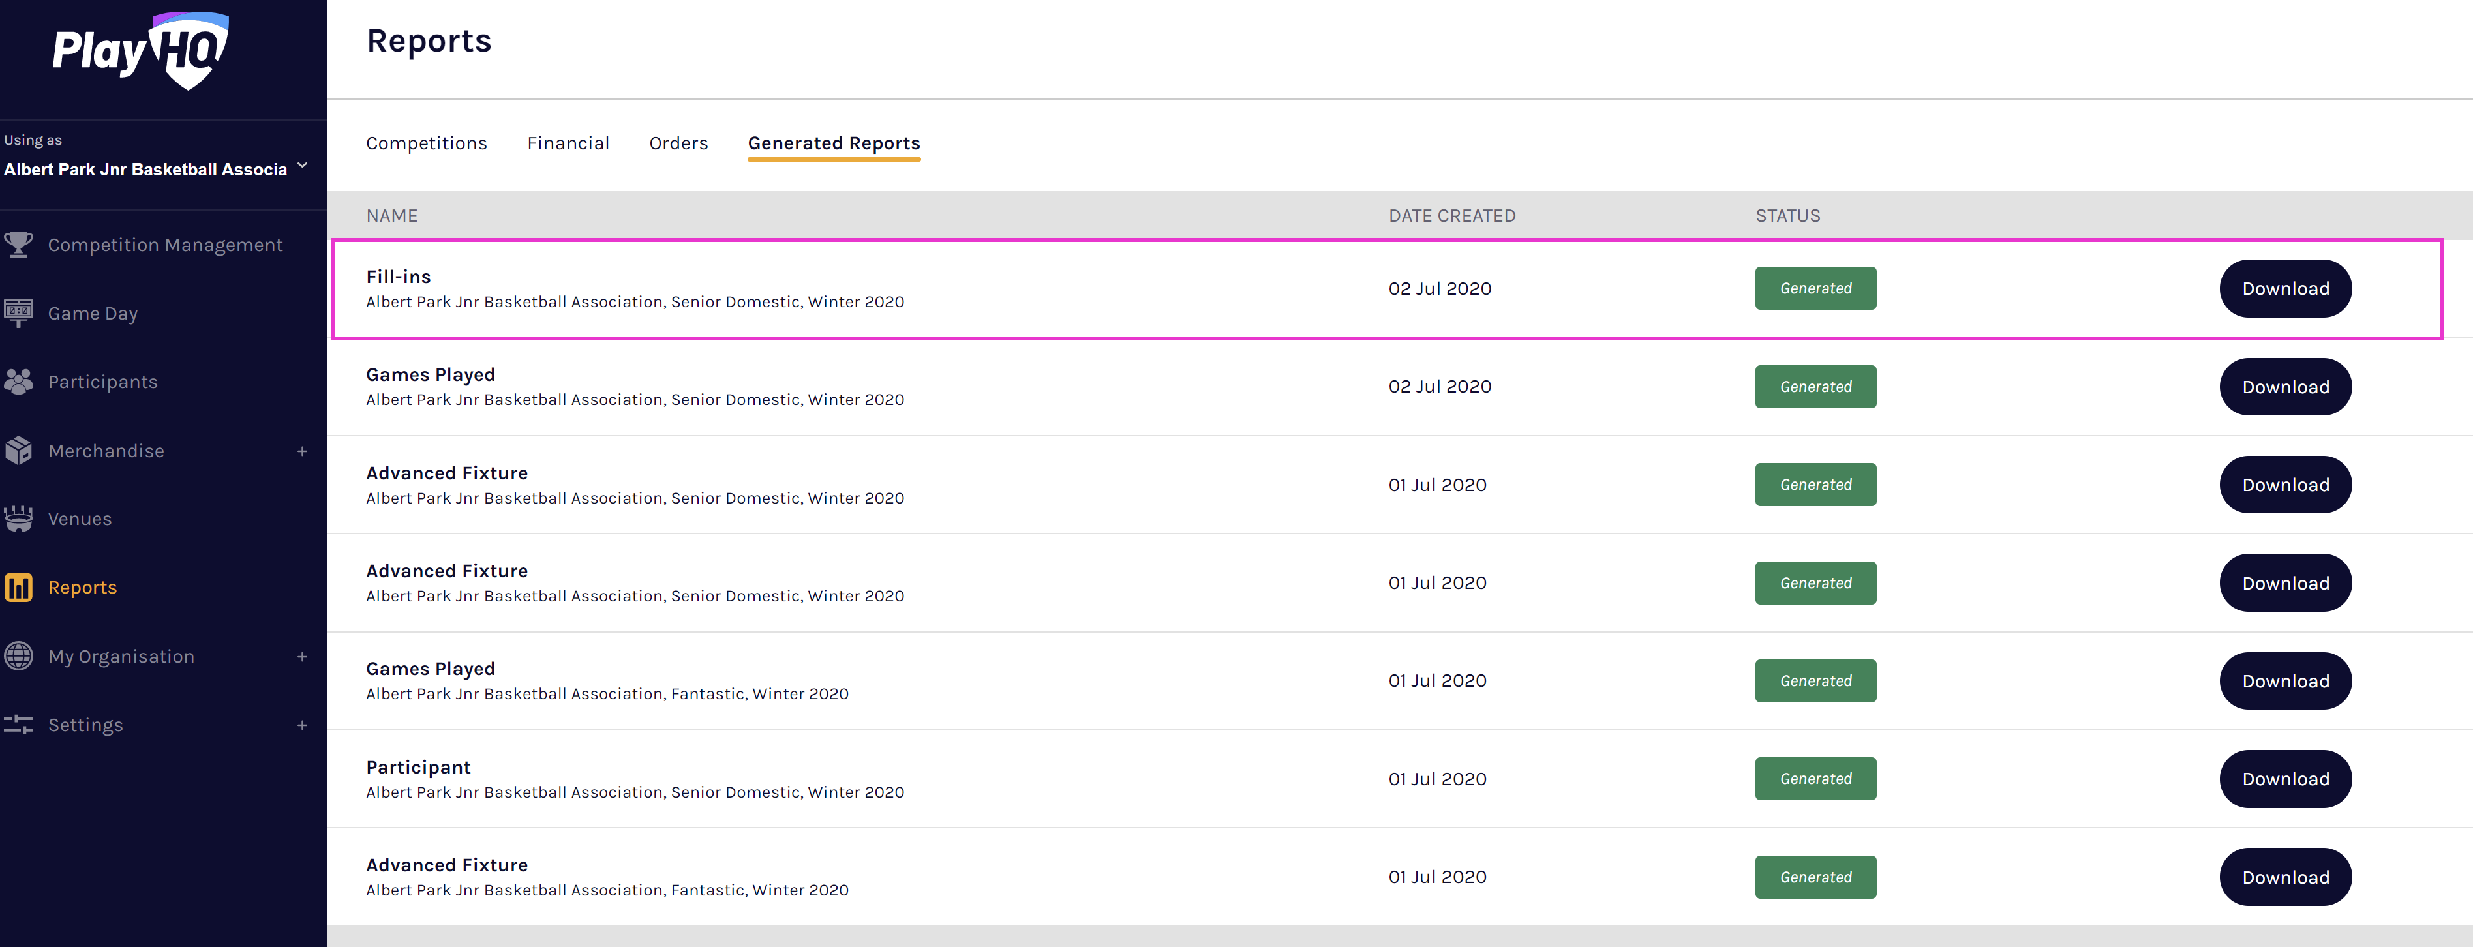Click the Reports chart icon
Screen dimensions: 2473x947
click(18, 587)
